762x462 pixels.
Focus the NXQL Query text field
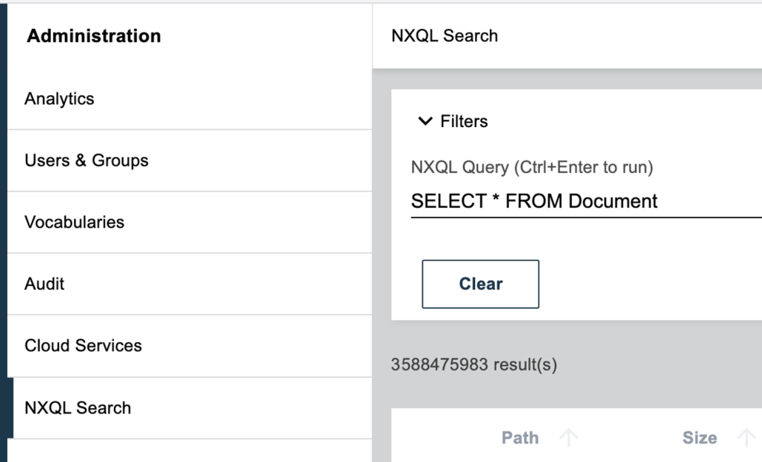[x=586, y=201]
